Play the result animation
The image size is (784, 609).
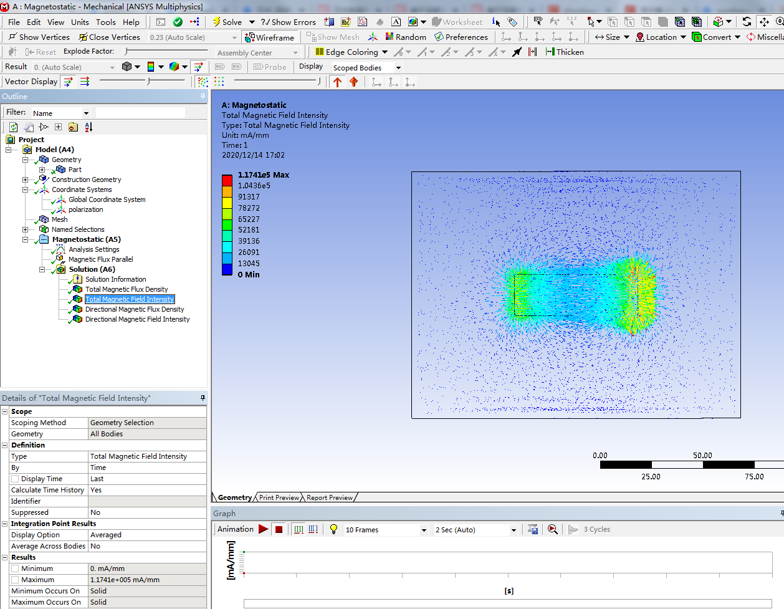pos(264,529)
